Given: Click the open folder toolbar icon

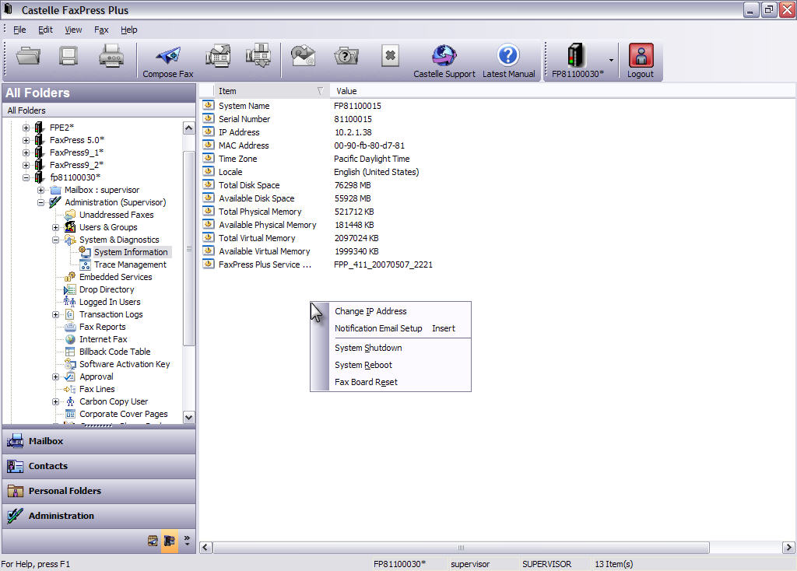Looking at the screenshot, I should click(29, 56).
